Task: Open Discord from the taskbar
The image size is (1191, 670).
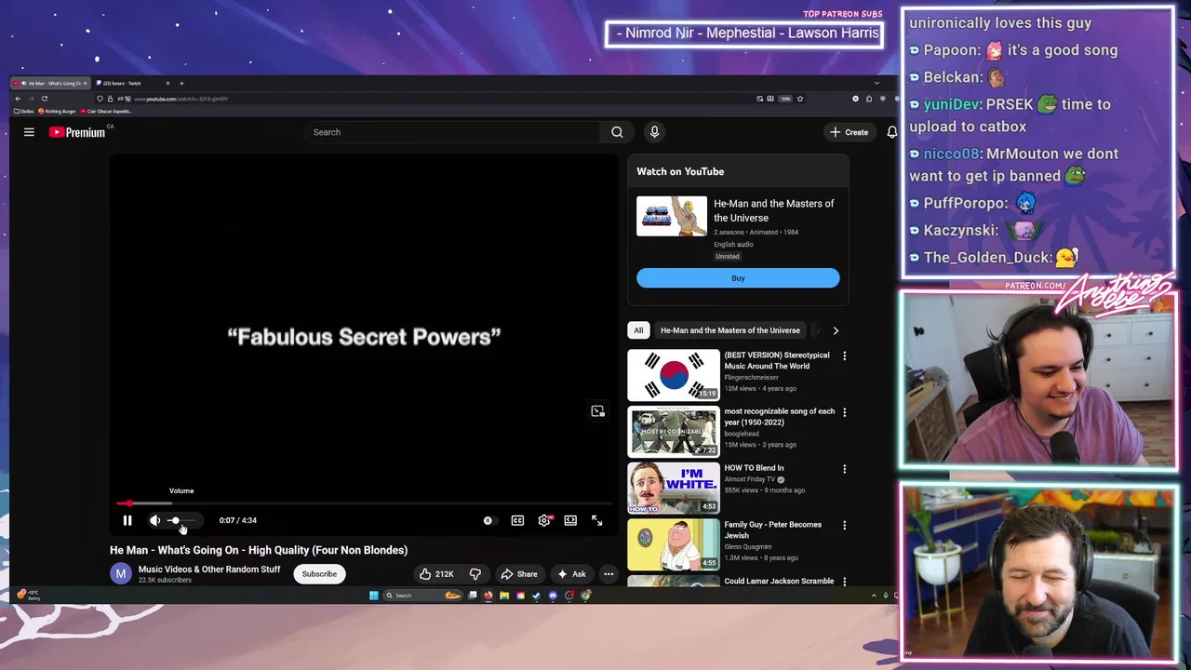Action: (x=553, y=596)
